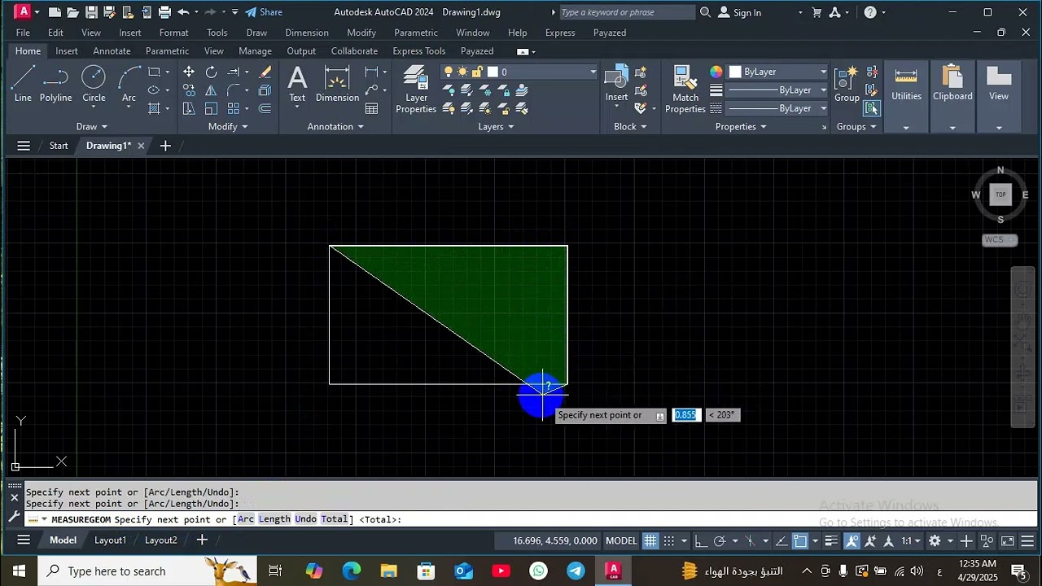Toggle Lineweight display
The height and width of the screenshot is (586, 1042).
[831, 540]
